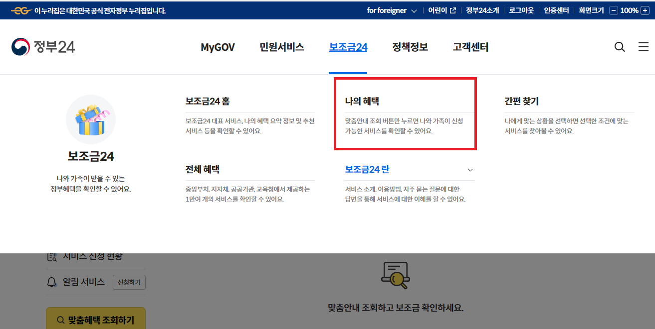Screen dimensions: 655x329
Task: Click the 화면크기 label
Action: (591, 10)
